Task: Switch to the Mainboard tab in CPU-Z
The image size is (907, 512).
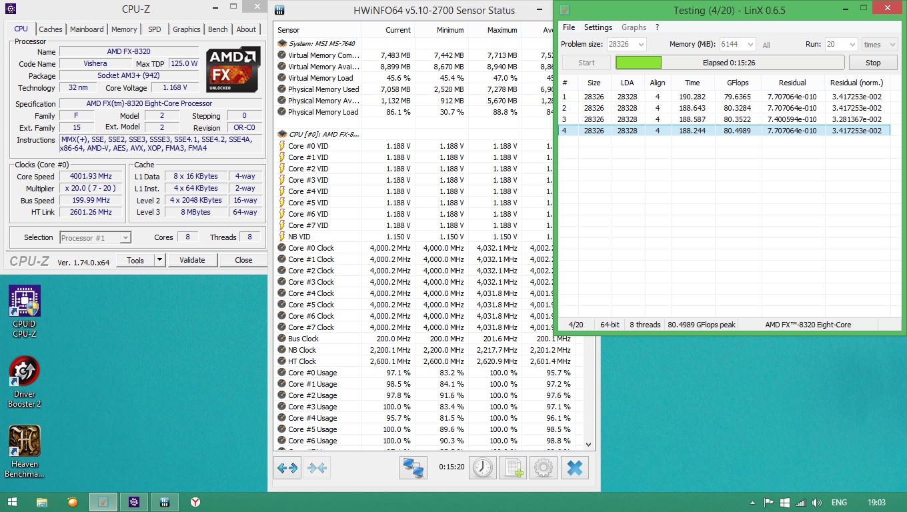Action: 87,29
